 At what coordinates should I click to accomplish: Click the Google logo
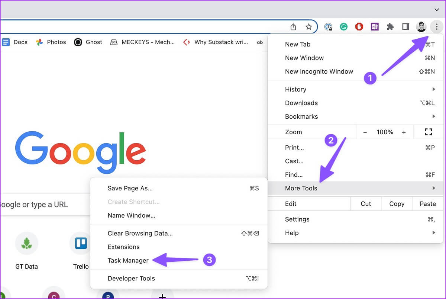click(81, 152)
